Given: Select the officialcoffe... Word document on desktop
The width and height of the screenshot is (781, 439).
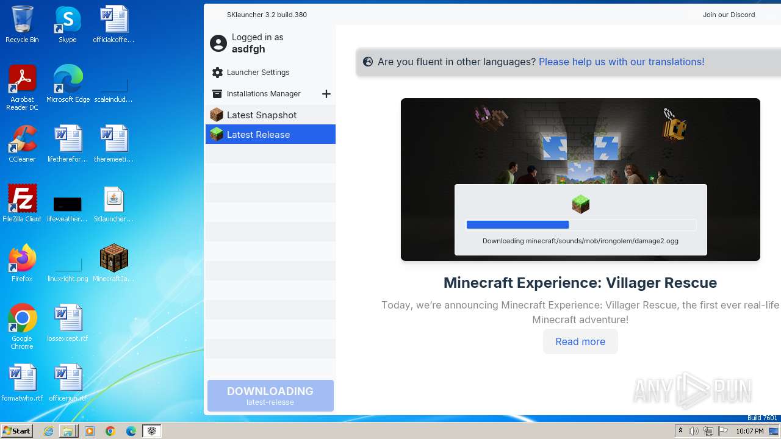Looking at the screenshot, I should tap(113, 24).
